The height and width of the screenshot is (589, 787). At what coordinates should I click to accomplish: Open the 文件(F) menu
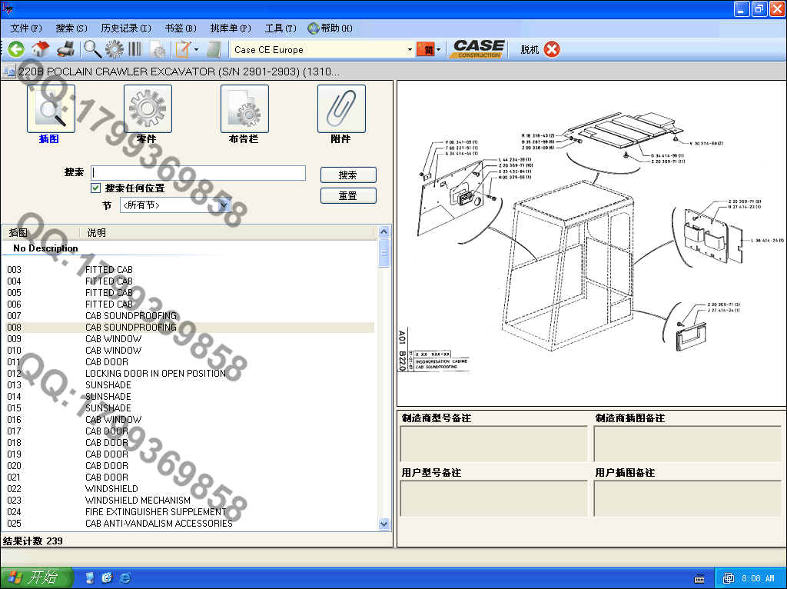point(26,28)
